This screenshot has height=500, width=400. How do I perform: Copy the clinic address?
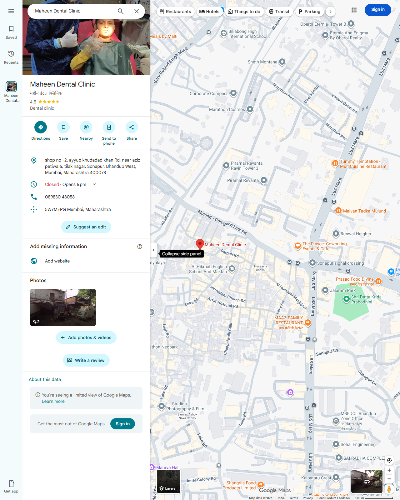click(86, 166)
